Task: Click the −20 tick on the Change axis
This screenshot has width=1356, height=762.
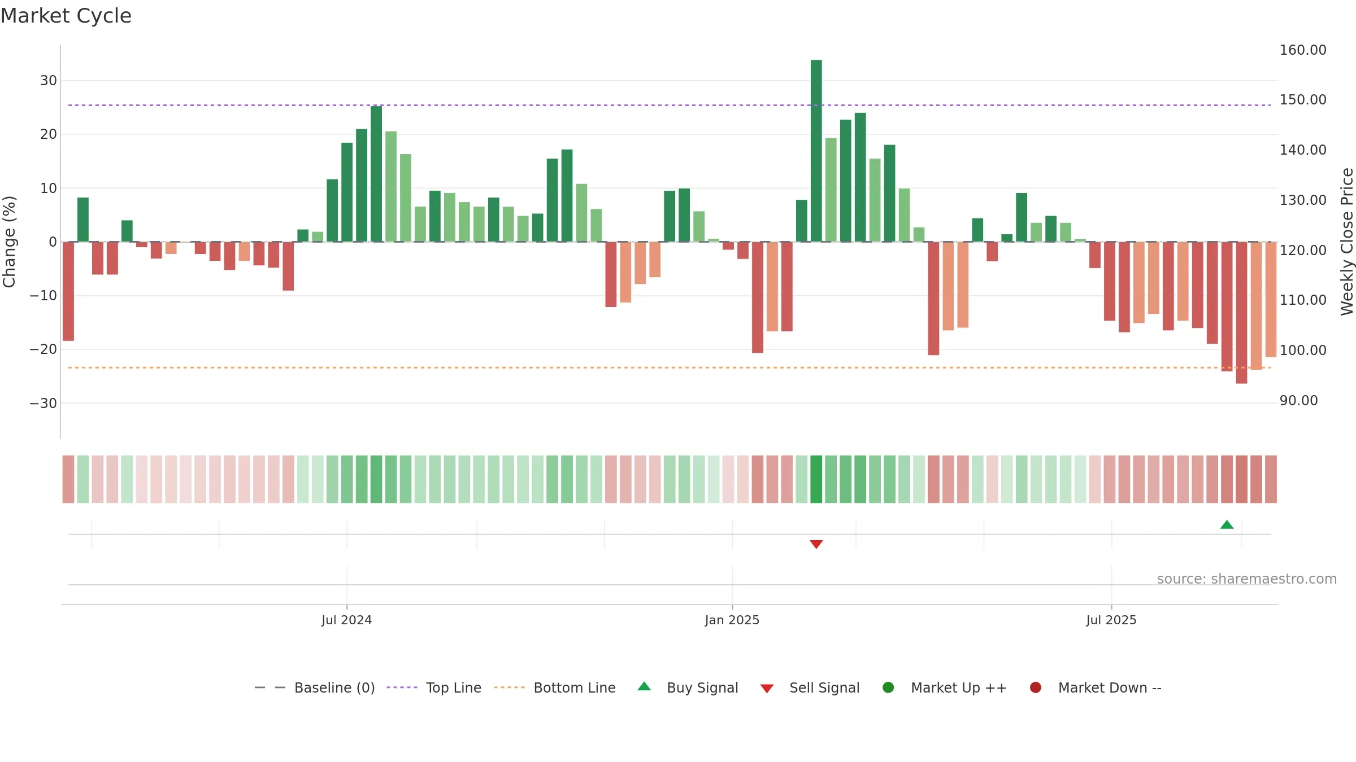Action: coord(44,349)
